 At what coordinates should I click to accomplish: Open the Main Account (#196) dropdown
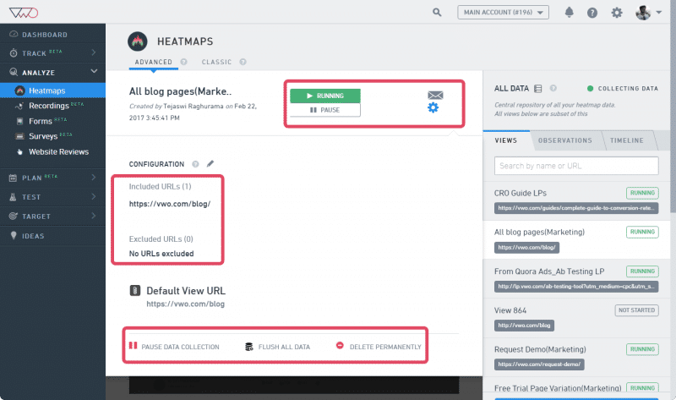[x=503, y=12]
